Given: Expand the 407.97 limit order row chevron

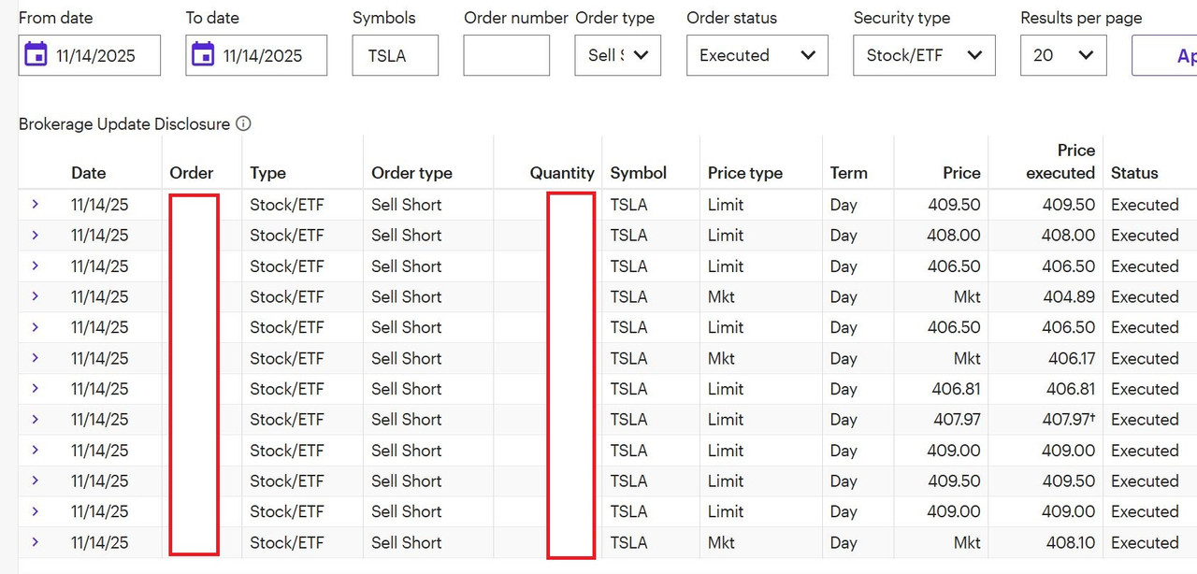Looking at the screenshot, I should click(36, 419).
